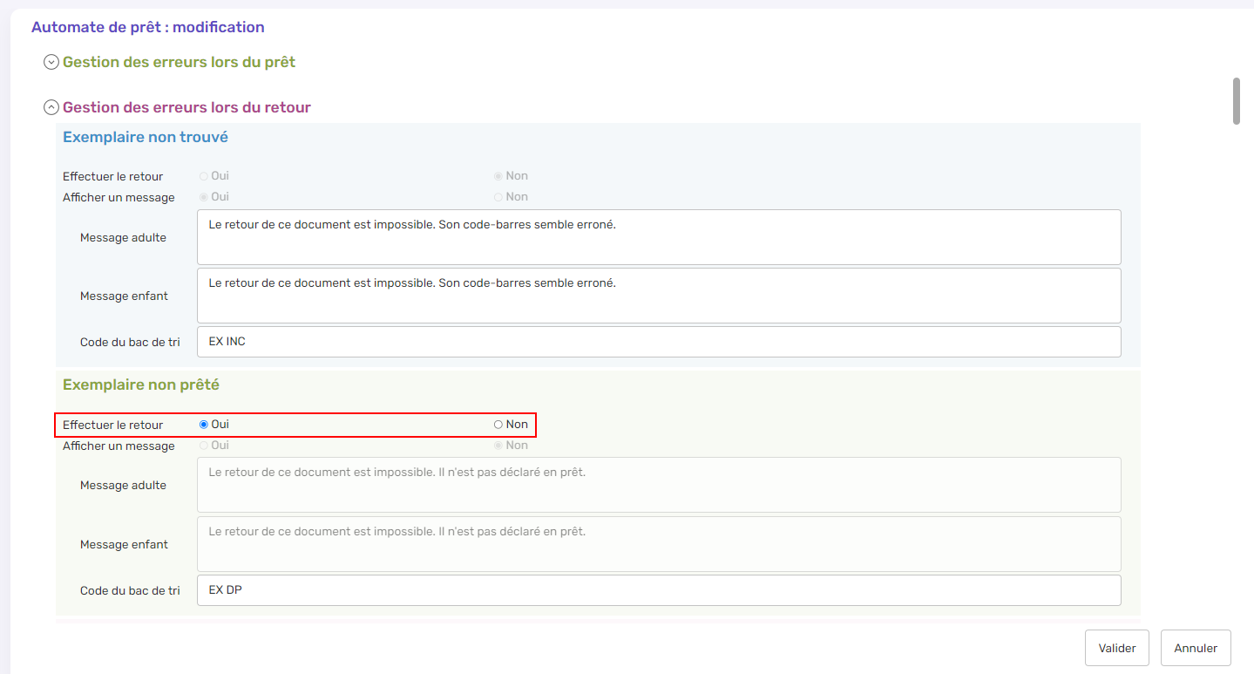Choose Non for Afficher un message under Exemplaire non prêté
Image resolution: width=1254 pixels, height=674 pixels.
point(498,446)
